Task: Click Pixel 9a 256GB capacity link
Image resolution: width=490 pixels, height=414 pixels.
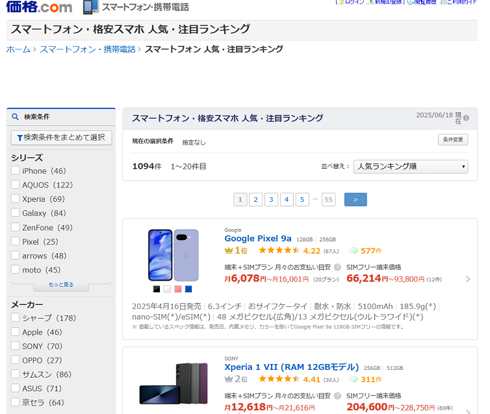Action: click(x=328, y=239)
